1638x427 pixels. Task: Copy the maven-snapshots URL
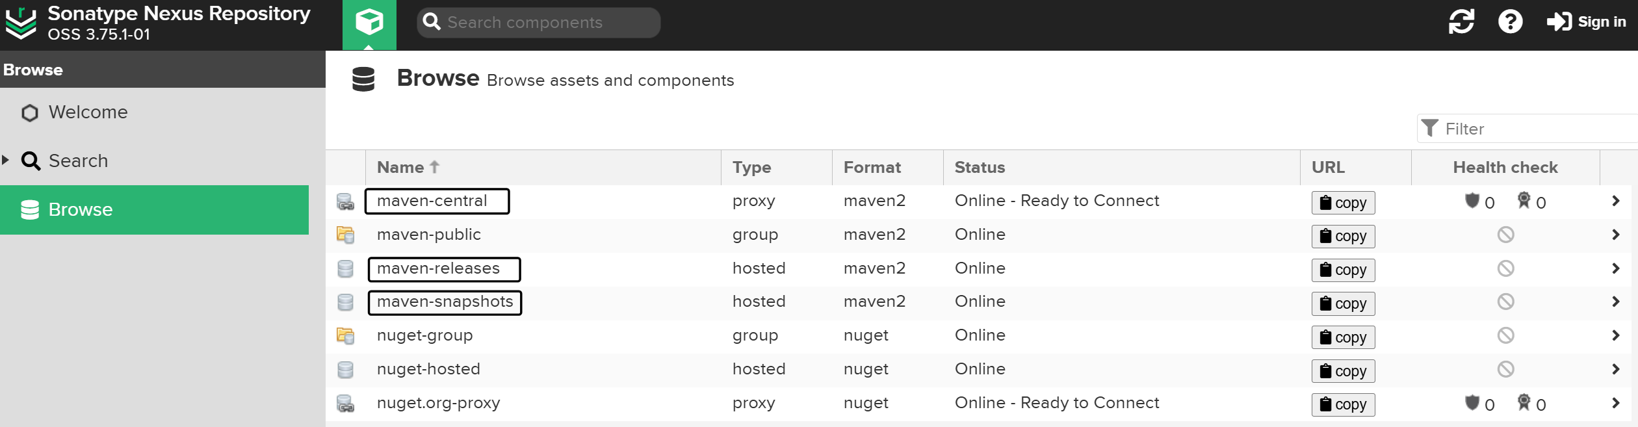point(1343,304)
